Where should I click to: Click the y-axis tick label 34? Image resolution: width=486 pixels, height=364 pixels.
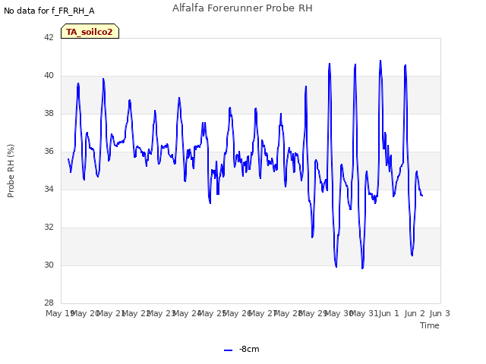coord(49,189)
